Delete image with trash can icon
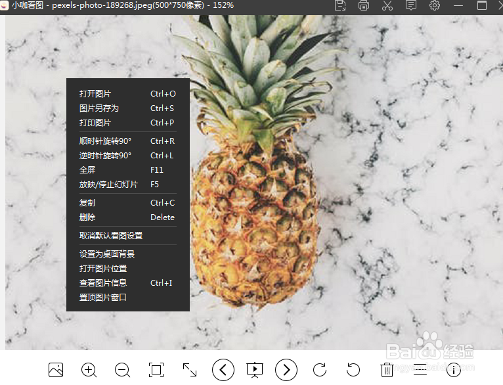 click(387, 370)
